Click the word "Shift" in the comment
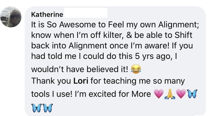 tap(184, 35)
